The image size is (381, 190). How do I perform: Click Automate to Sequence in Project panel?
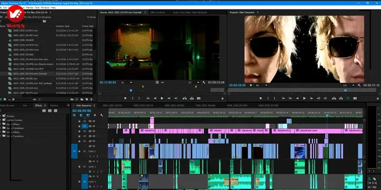pyautogui.click(x=72, y=99)
